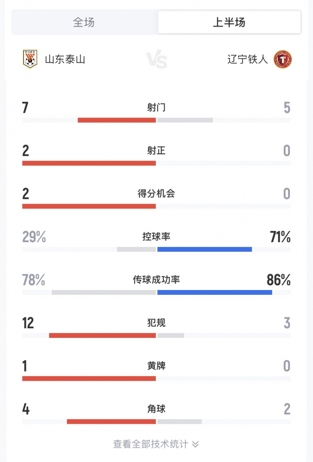Click the Shandong Taishan team crest
Image resolution: width=313 pixels, height=462 pixels.
[x=30, y=59]
